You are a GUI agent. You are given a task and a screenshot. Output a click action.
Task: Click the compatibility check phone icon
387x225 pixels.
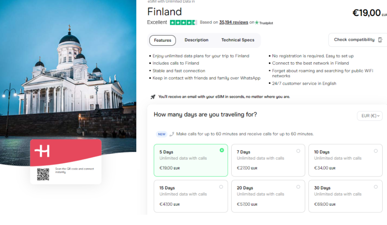point(380,40)
